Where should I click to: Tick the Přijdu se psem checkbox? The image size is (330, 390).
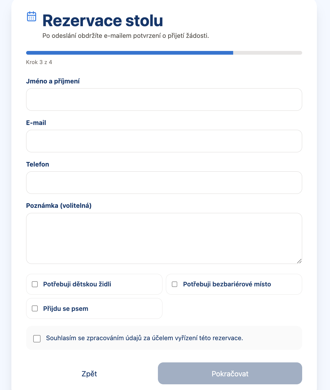35,309
